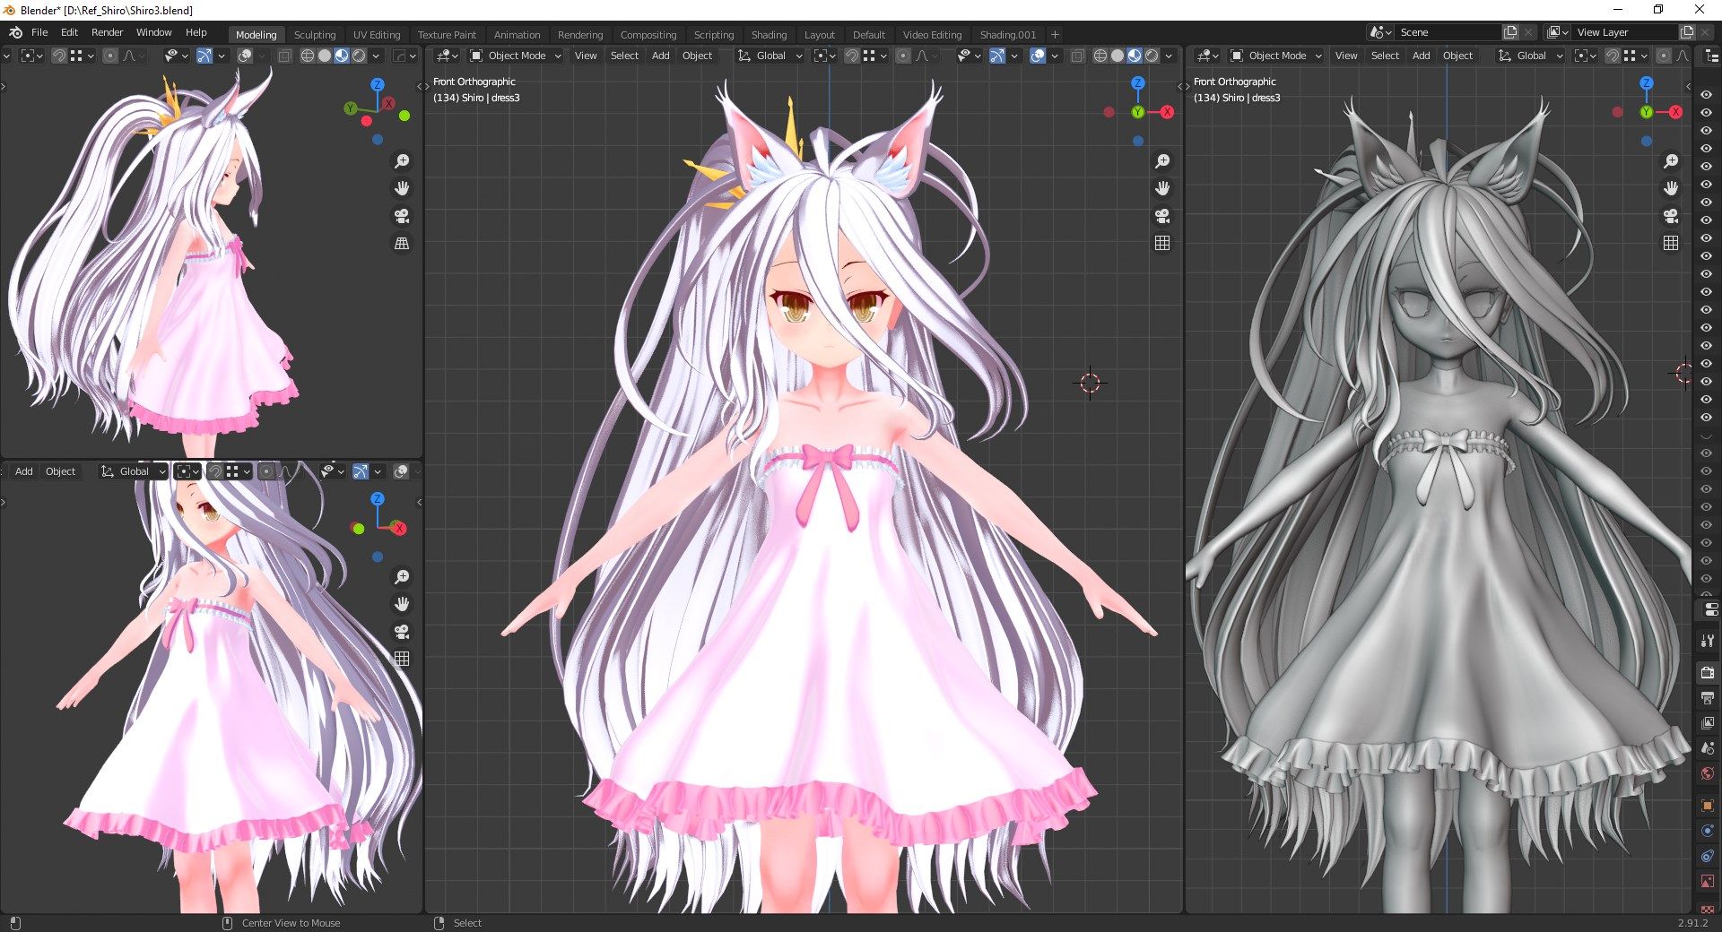This screenshot has height=932, width=1722.
Task: Click zoom magnifier in center viewport
Action: pyautogui.click(x=1162, y=161)
